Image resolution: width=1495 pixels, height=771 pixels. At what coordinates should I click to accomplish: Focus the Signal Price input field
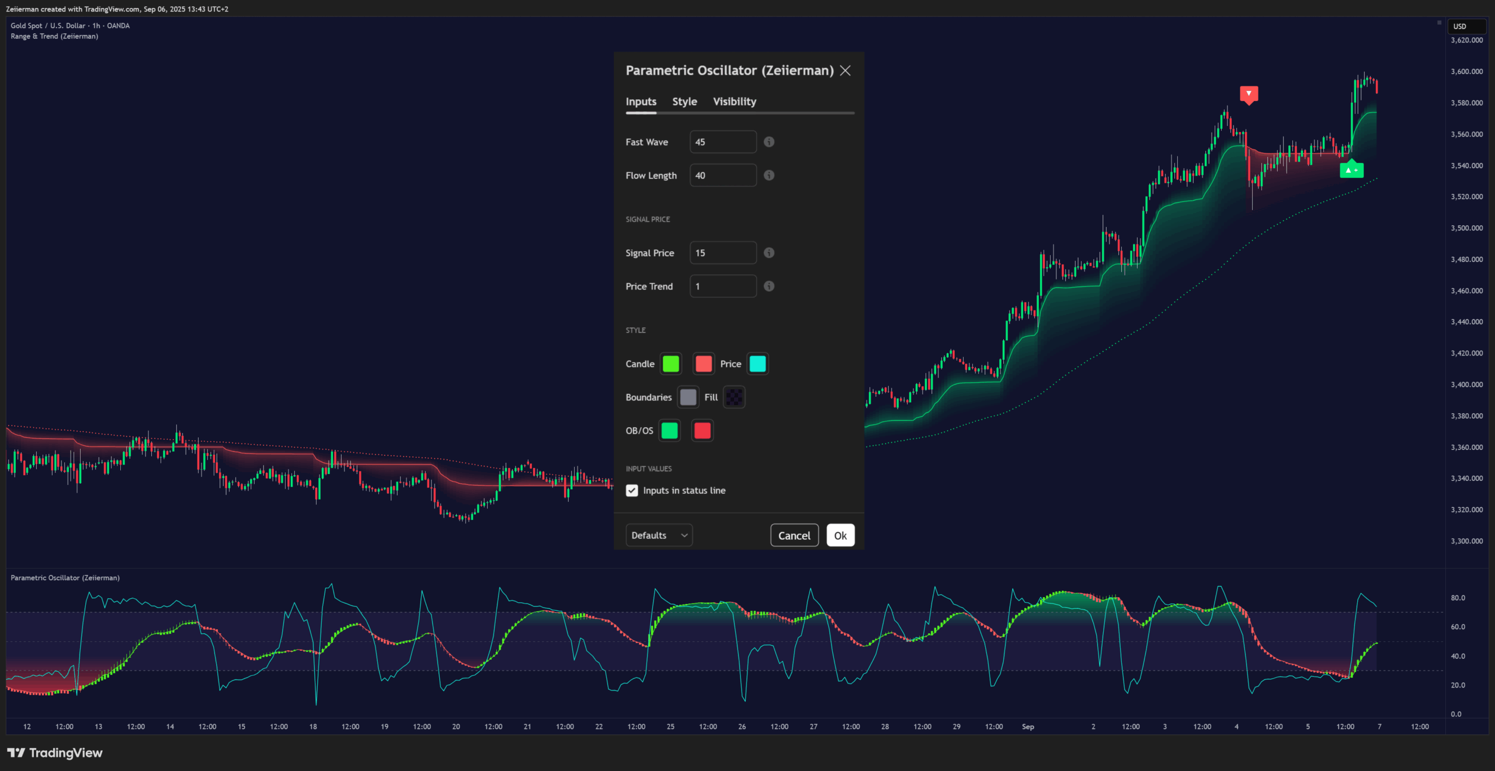(723, 253)
